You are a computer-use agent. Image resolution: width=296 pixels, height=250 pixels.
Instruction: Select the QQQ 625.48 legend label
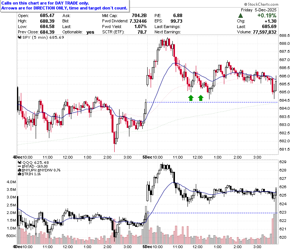click(36, 162)
